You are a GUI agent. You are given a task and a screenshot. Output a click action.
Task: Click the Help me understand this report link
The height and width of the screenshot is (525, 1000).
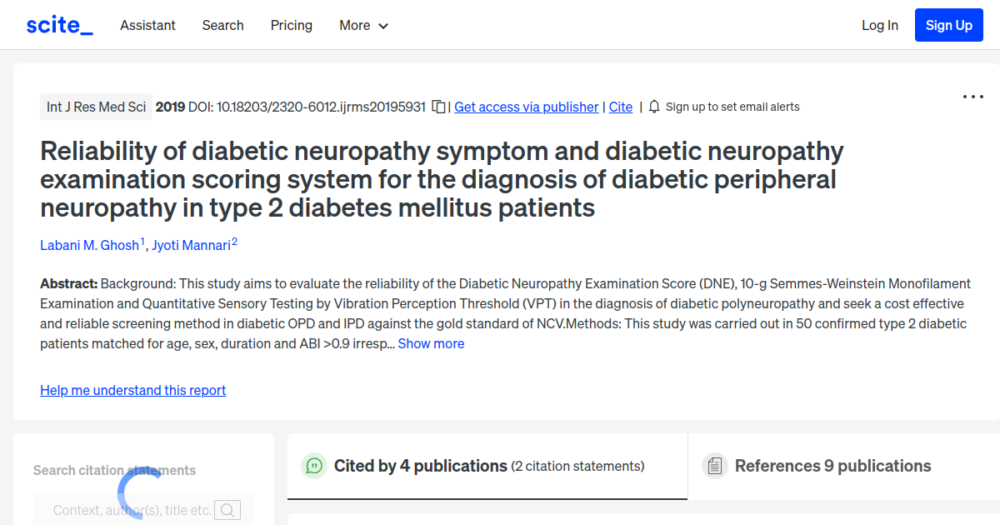(132, 390)
